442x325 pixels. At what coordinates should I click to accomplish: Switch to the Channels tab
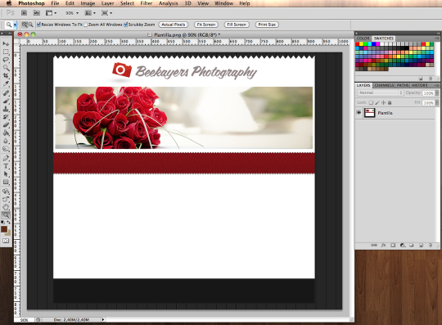[384, 85]
